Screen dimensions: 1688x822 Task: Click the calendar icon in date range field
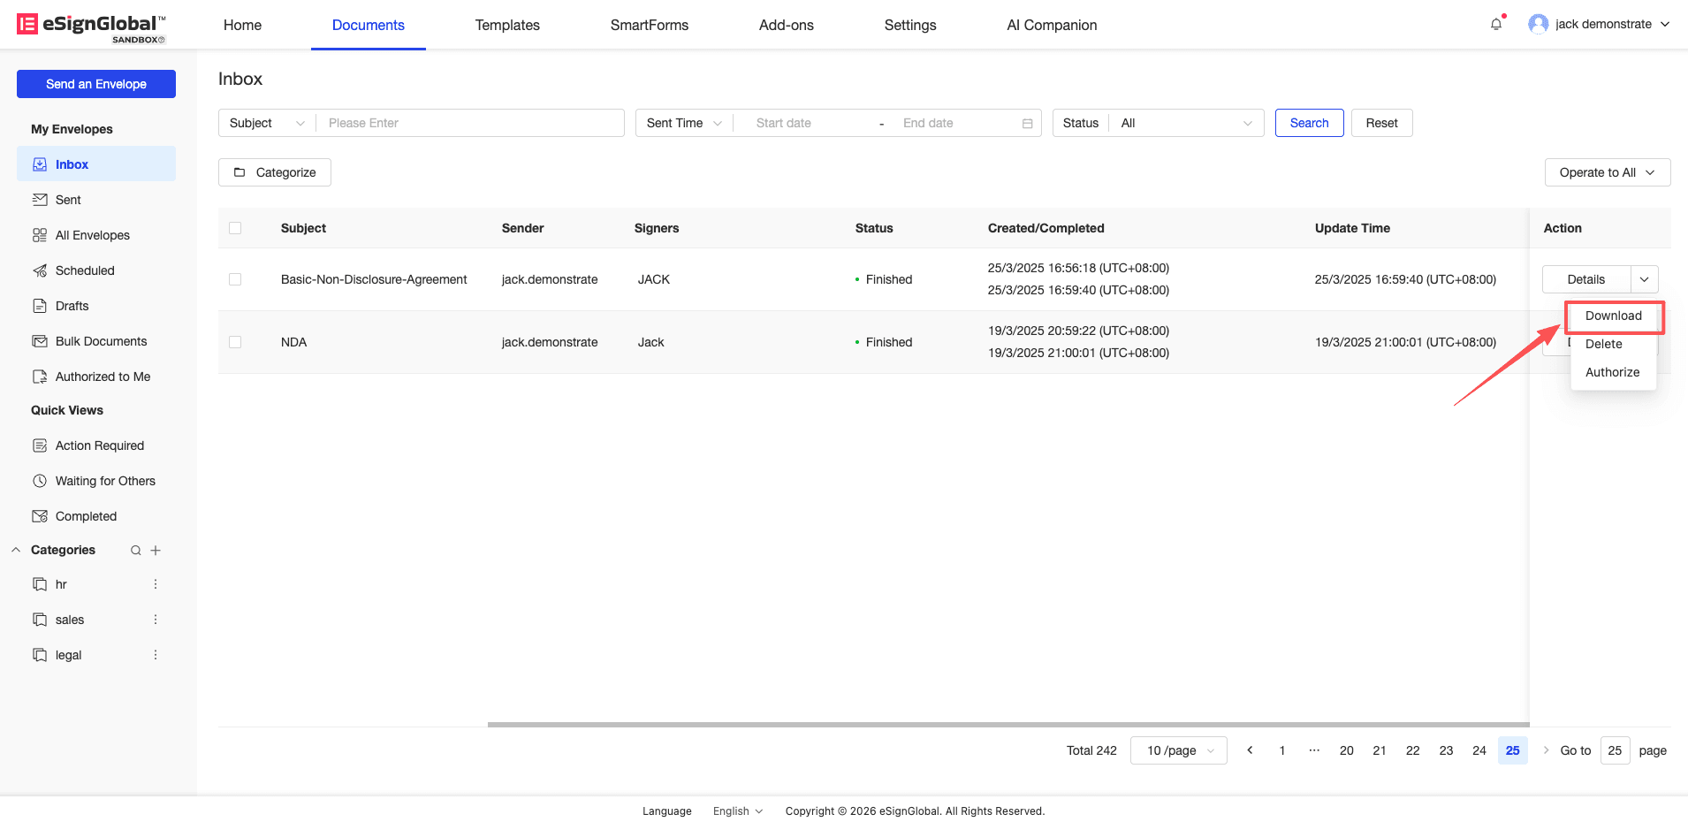point(1027,124)
